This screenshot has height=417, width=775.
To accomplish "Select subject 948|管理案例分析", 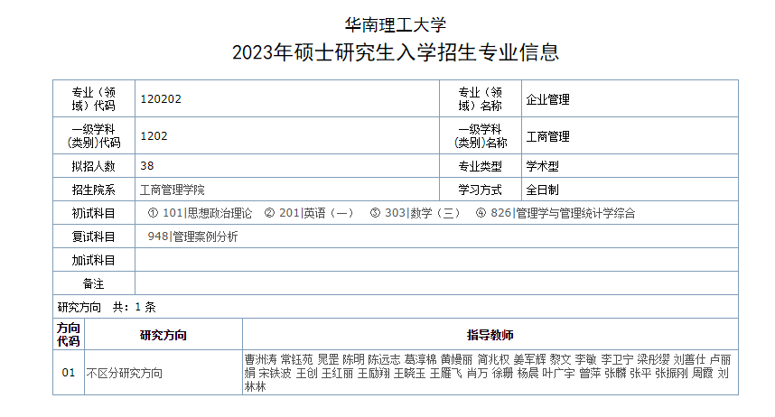I will click(192, 236).
